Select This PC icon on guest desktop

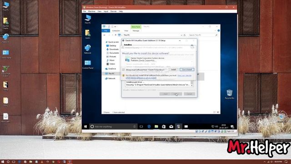point(88,19)
